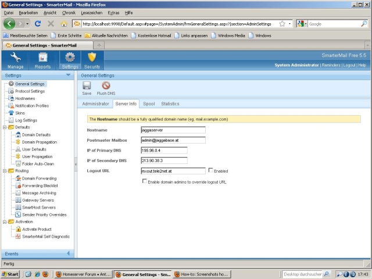Switch to How-to: Screenshots taskbar window
The image size is (372, 279).
click(202, 274)
